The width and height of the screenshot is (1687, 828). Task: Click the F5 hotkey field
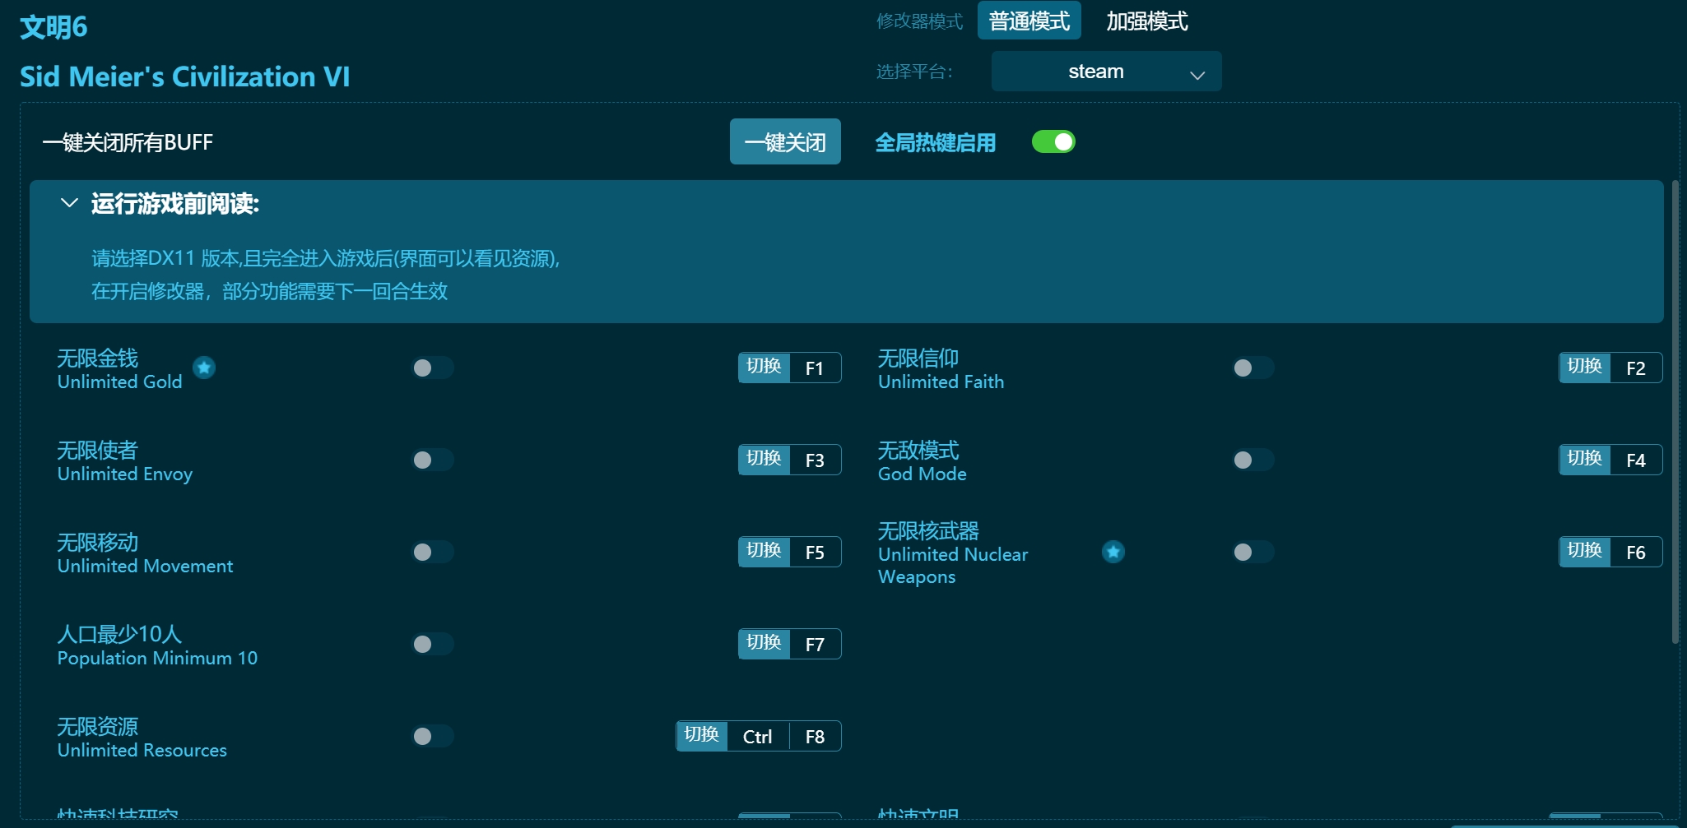pos(815,553)
